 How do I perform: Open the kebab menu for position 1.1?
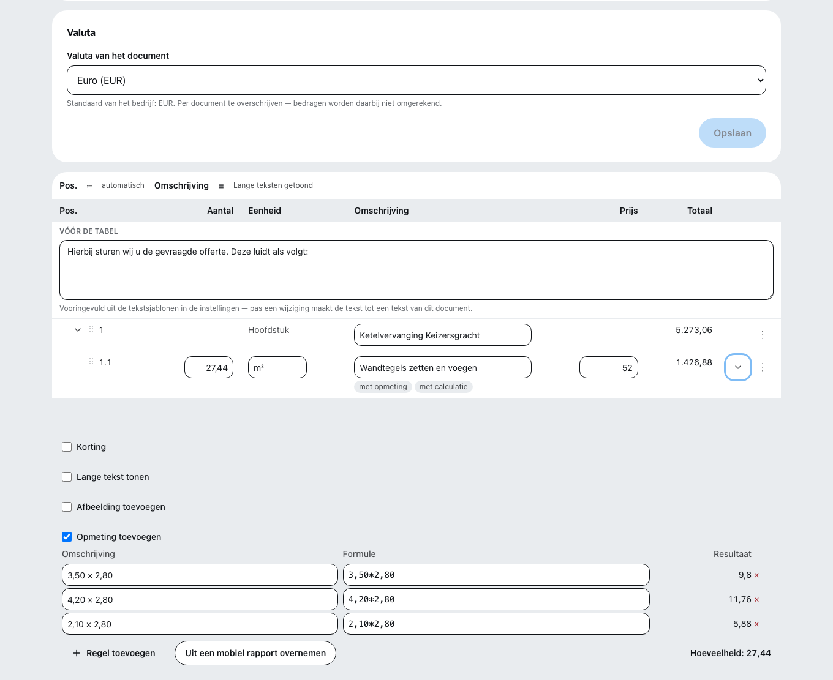click(763, 367)
